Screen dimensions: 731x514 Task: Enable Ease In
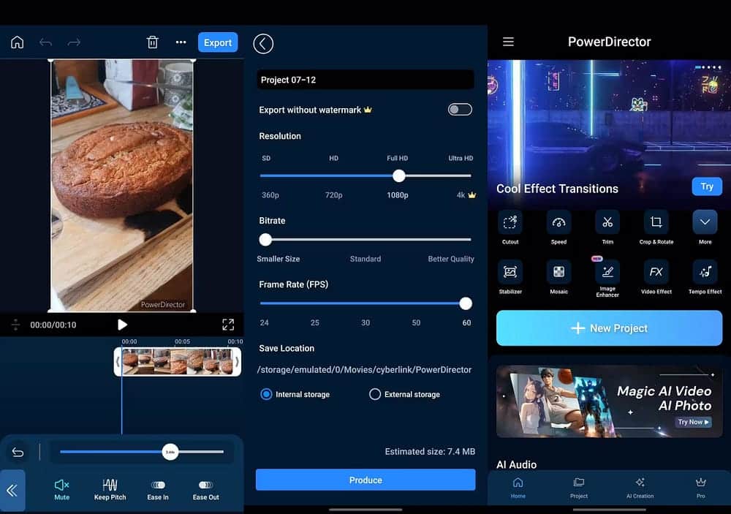coord(158,490)
